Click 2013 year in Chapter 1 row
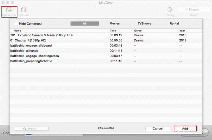The width and height of the screenshot is (212, 140). click(x=183, y=40)
